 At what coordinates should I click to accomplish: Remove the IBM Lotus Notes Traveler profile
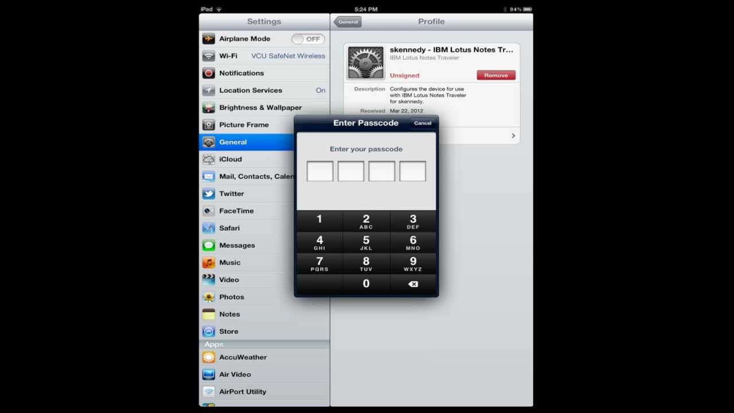(496, 75)
